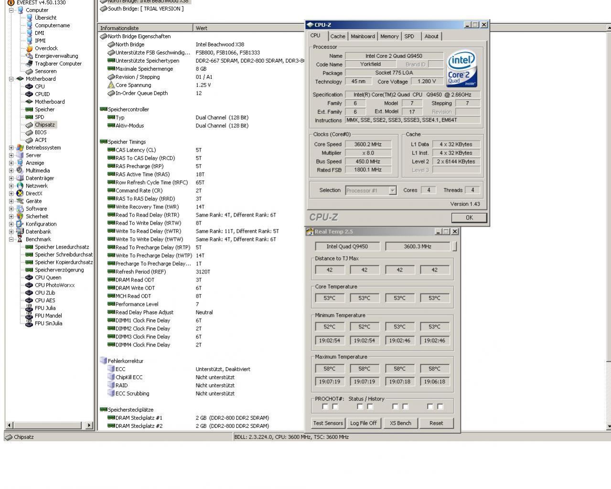Click the Reset button in Real Temp
The height and width of the screenshot is (489, 611).
pos(436,423)
